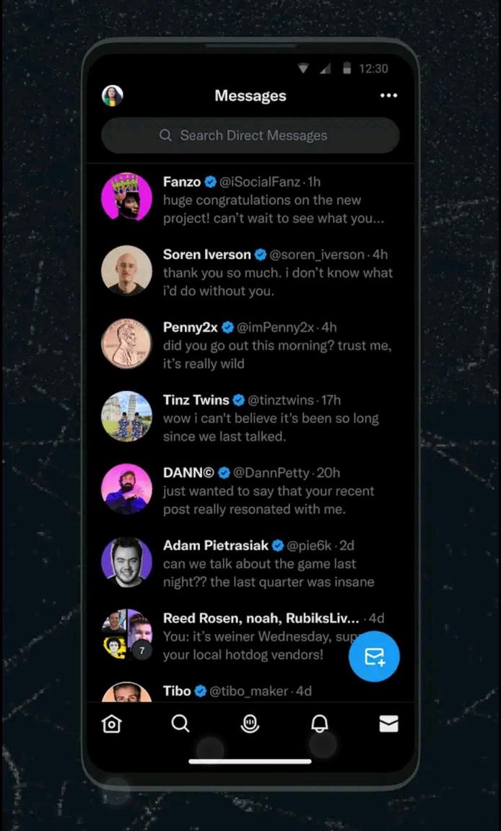This screenshot has height=831, width=501.
Task: Open the Messages overflow menu
Action: [388, 95]
